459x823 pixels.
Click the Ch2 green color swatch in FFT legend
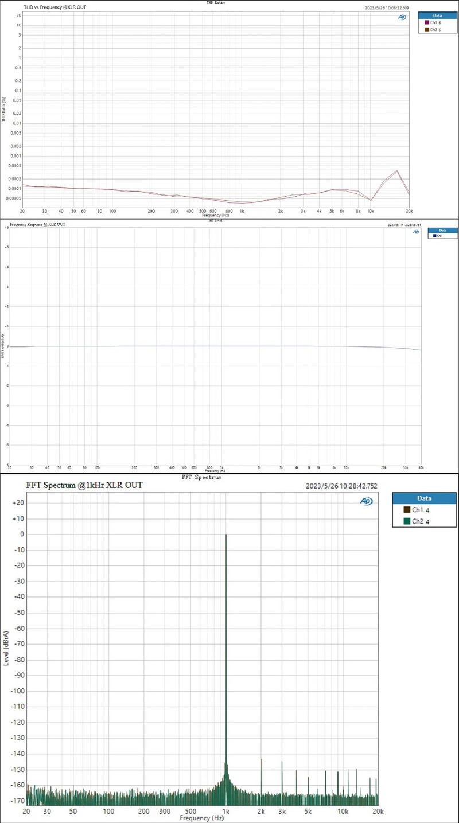tap(407, 521)
